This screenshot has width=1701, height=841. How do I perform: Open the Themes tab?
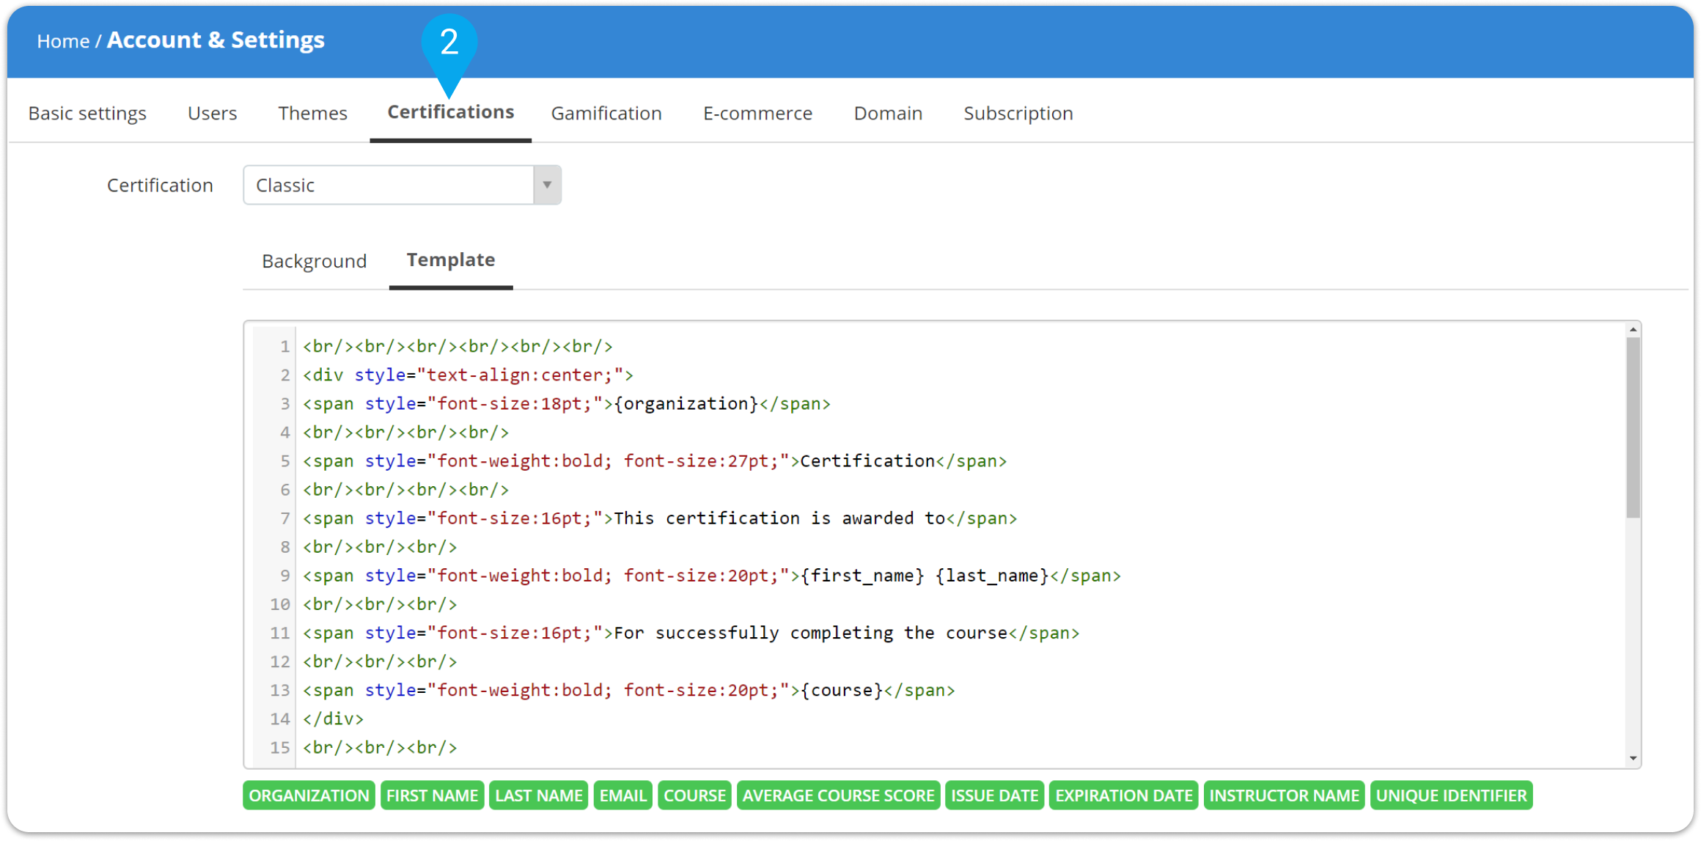pos(312,113)
